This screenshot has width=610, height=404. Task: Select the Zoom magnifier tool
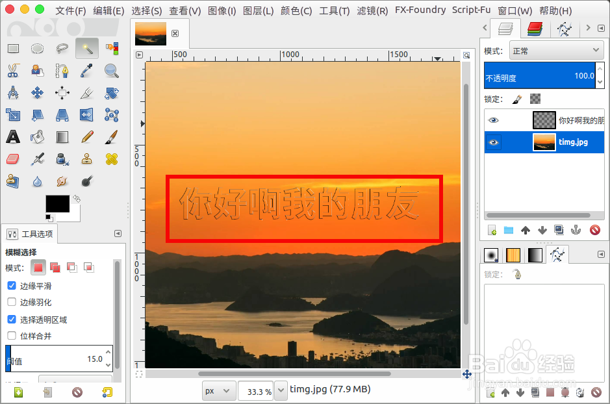[112, 71]
